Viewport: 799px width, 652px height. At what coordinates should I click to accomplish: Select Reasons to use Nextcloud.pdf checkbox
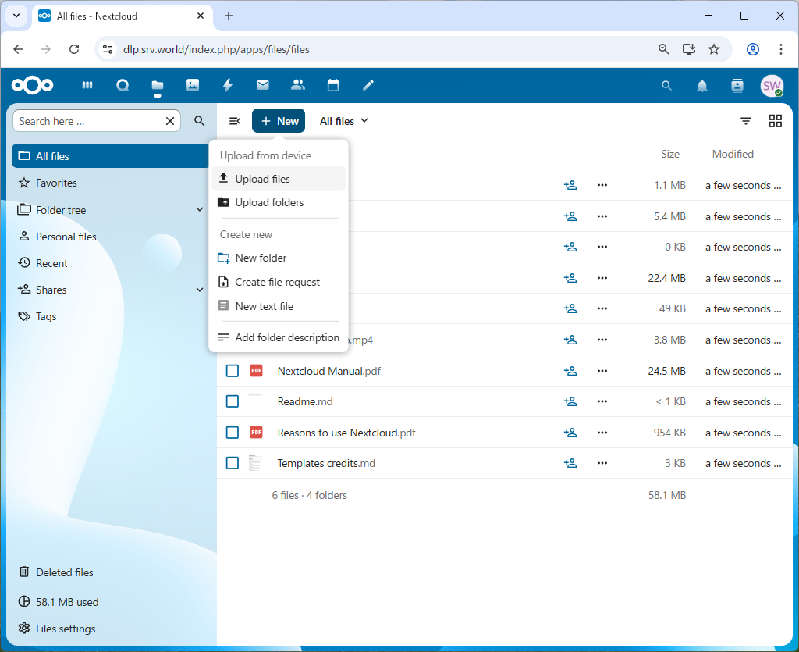point(233,433)
